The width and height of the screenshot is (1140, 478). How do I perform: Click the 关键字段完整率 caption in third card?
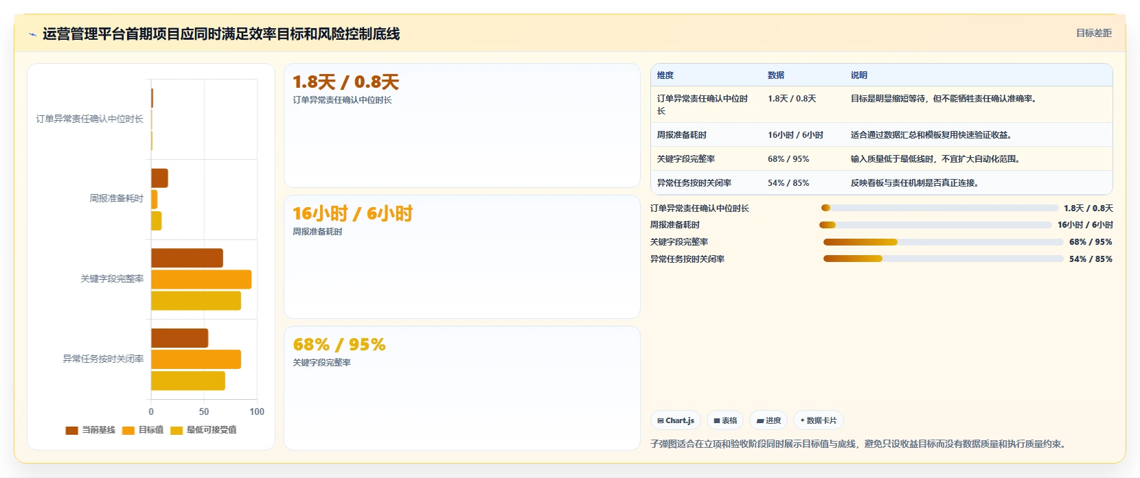click(x=321, y=363)
